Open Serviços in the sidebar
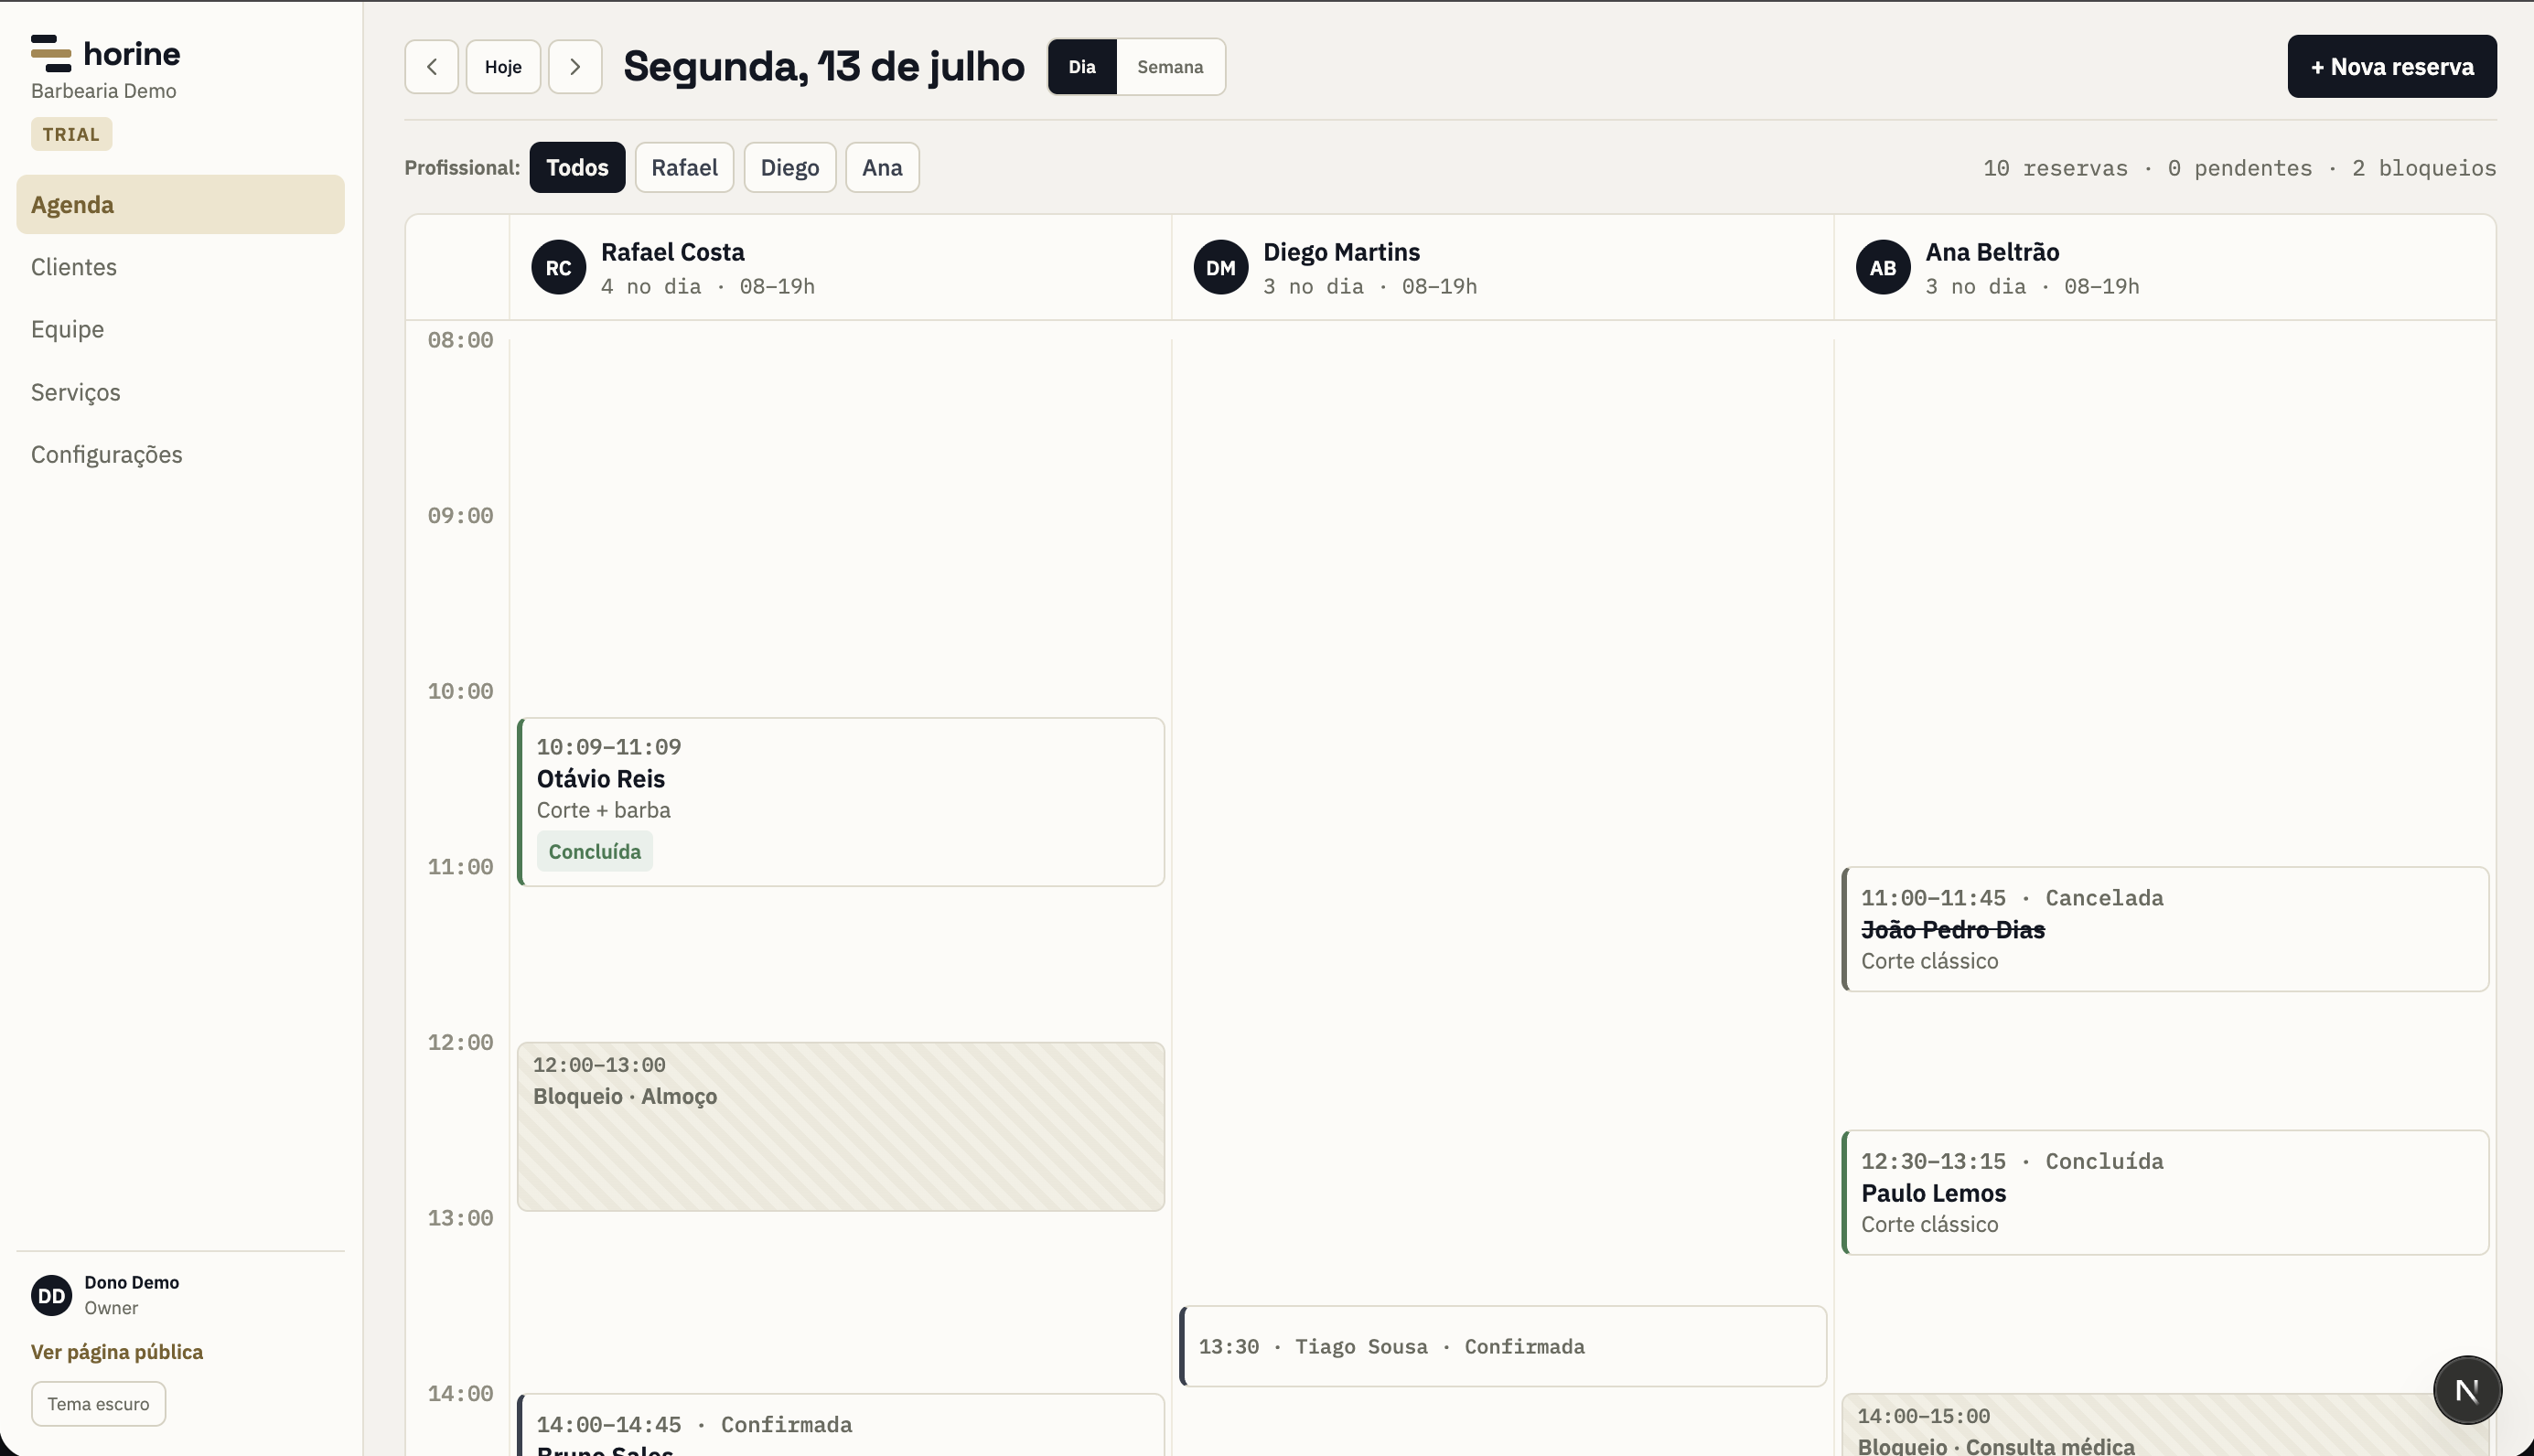2534x1456 pixels. 180,392
